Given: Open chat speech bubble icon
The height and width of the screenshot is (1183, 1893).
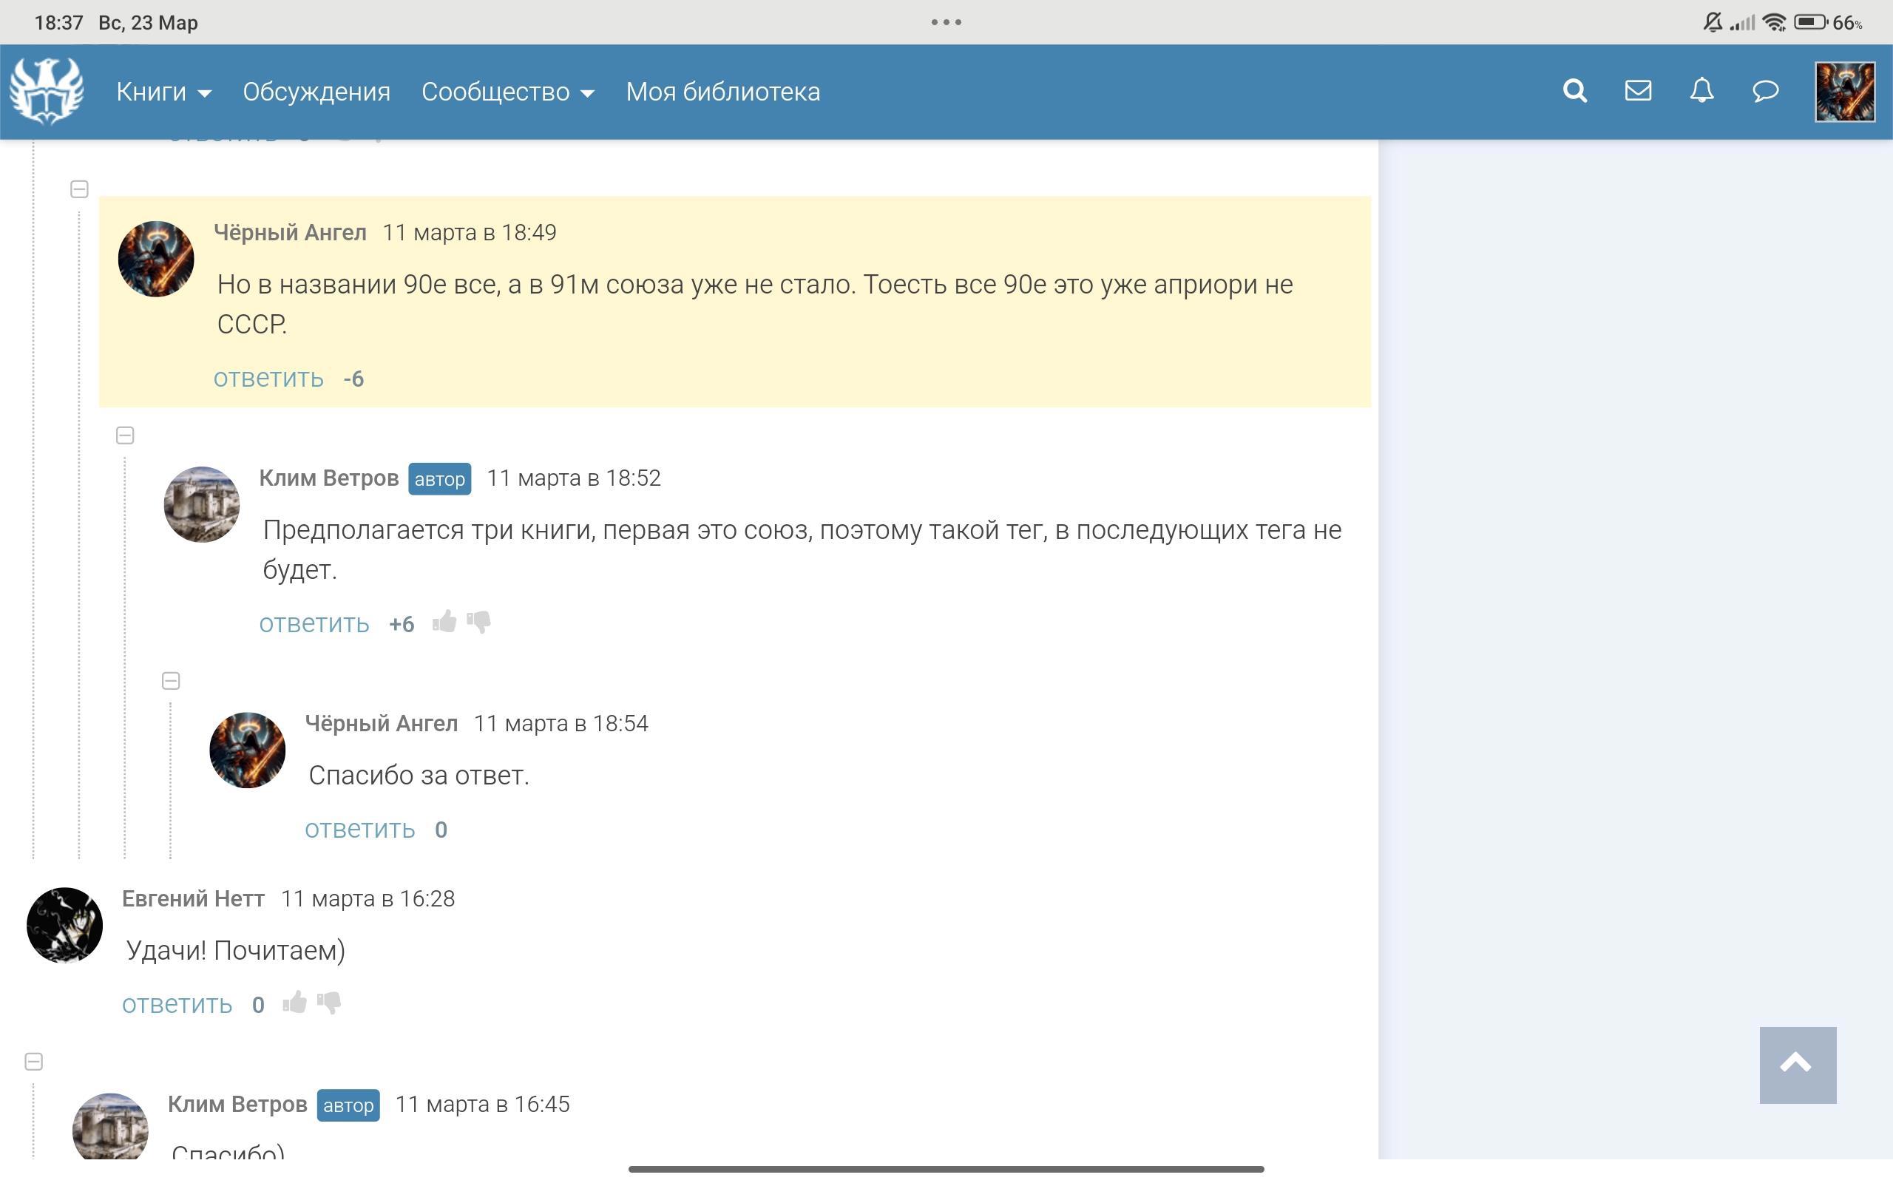Looking at the screenshot, I should tap(1766, 92).
